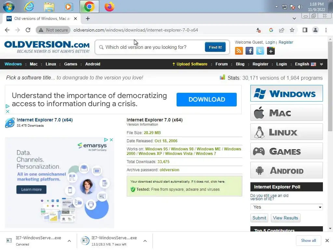Open the Linux nav menu item
This screenshot has height=250, width=333.
[x=51, y=64]
